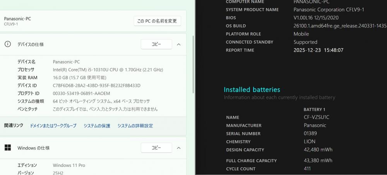Select the BATTERY 1 column header
Screen dimensions: 387x175
(314, 109)
